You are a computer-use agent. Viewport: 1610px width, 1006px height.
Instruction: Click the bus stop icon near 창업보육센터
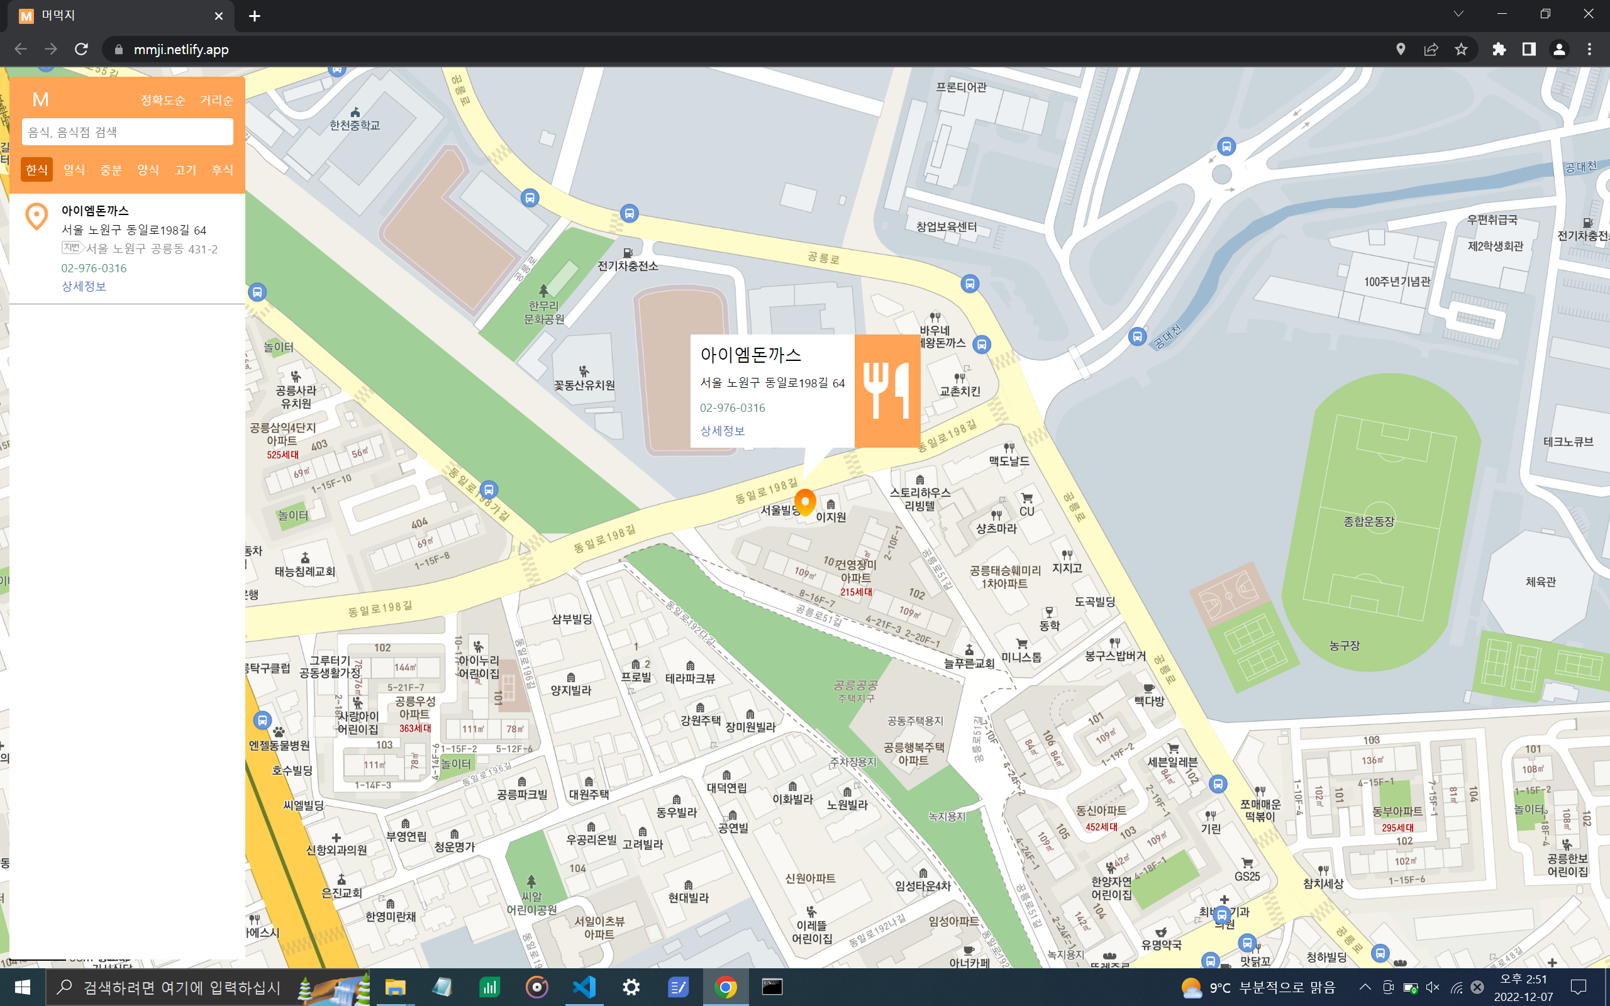click(970, 284)
